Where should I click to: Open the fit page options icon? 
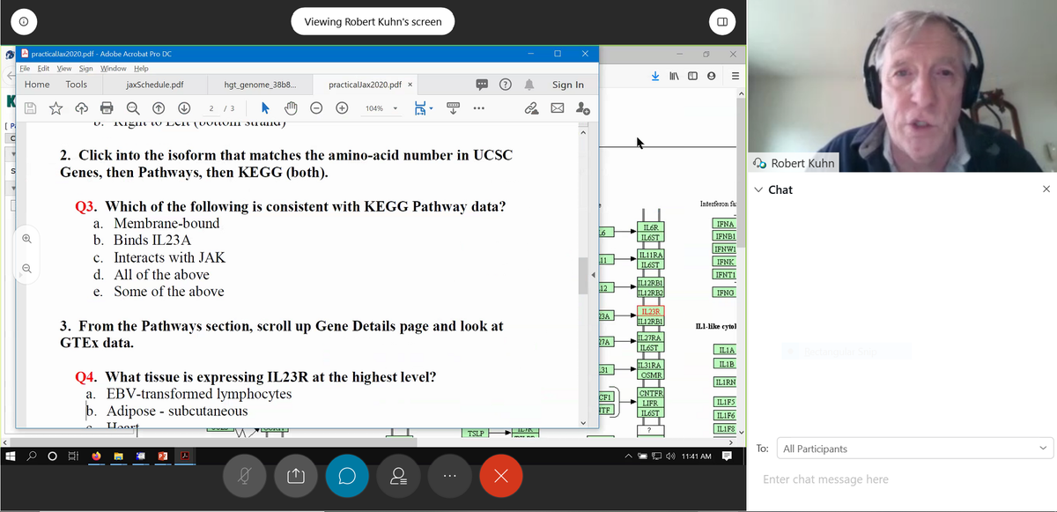[x=420, y=108]
